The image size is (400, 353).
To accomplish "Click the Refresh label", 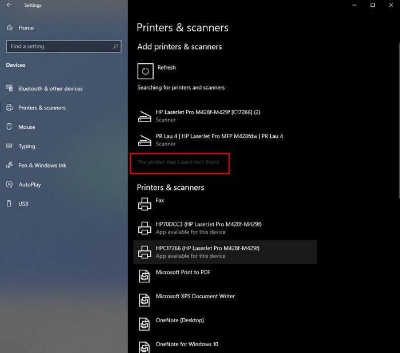I will (167, 67).
